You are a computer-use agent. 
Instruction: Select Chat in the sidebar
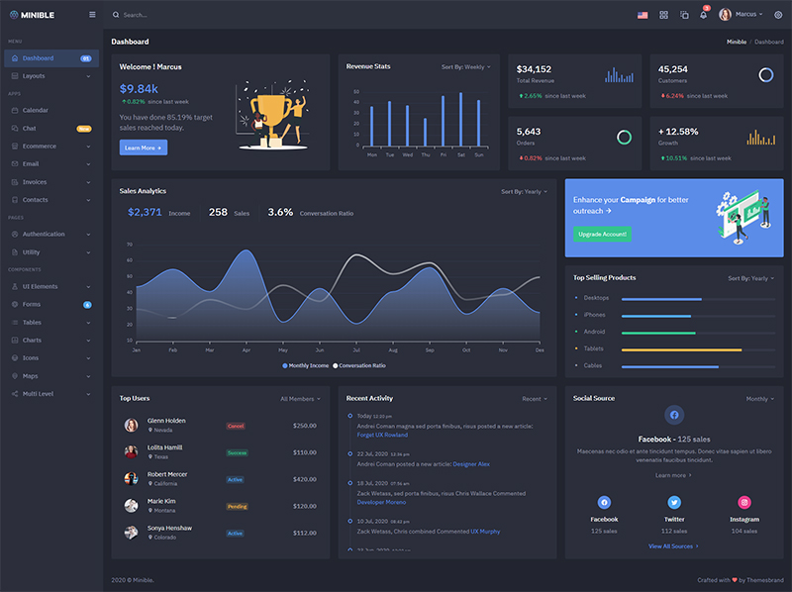pos(30,128)
